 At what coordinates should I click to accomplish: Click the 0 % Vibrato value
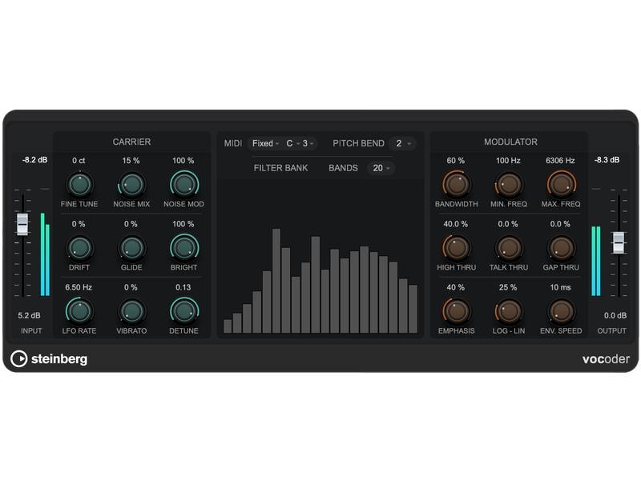pos(131,287)
